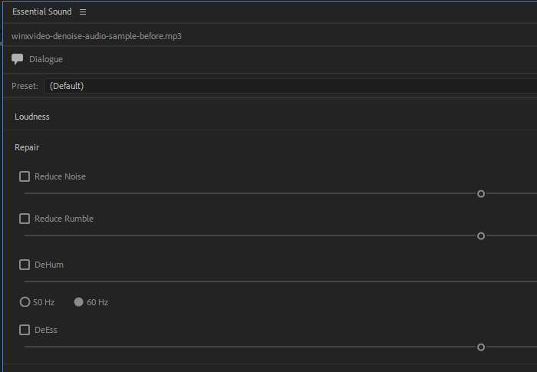Enable the Reduce Rumble checkbox
The width and height of the screenshot is (537, 372).
[x=25, y=219]
